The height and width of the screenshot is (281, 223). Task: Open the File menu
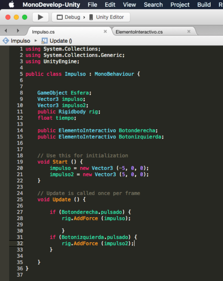click(92, 5)
